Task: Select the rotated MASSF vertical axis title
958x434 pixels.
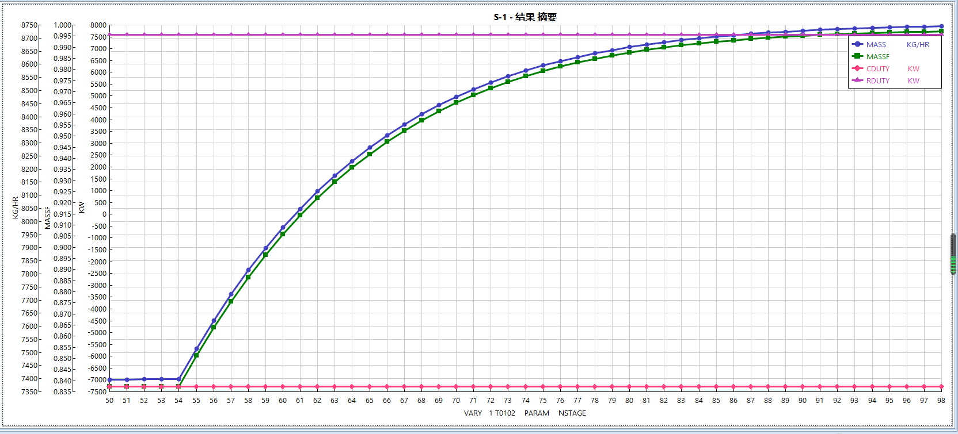Action: click(48, 218)
